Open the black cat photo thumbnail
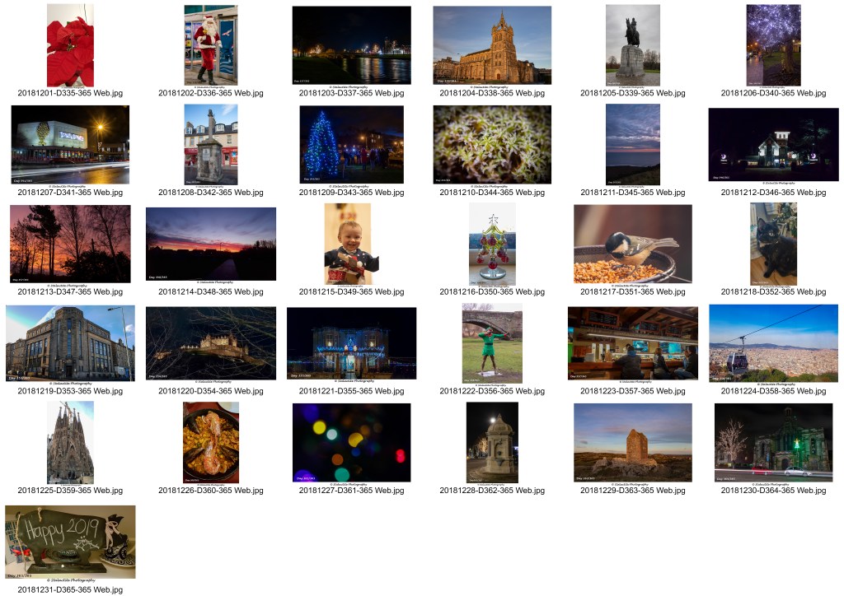844x596 pixels. click(x=773, y=244)
